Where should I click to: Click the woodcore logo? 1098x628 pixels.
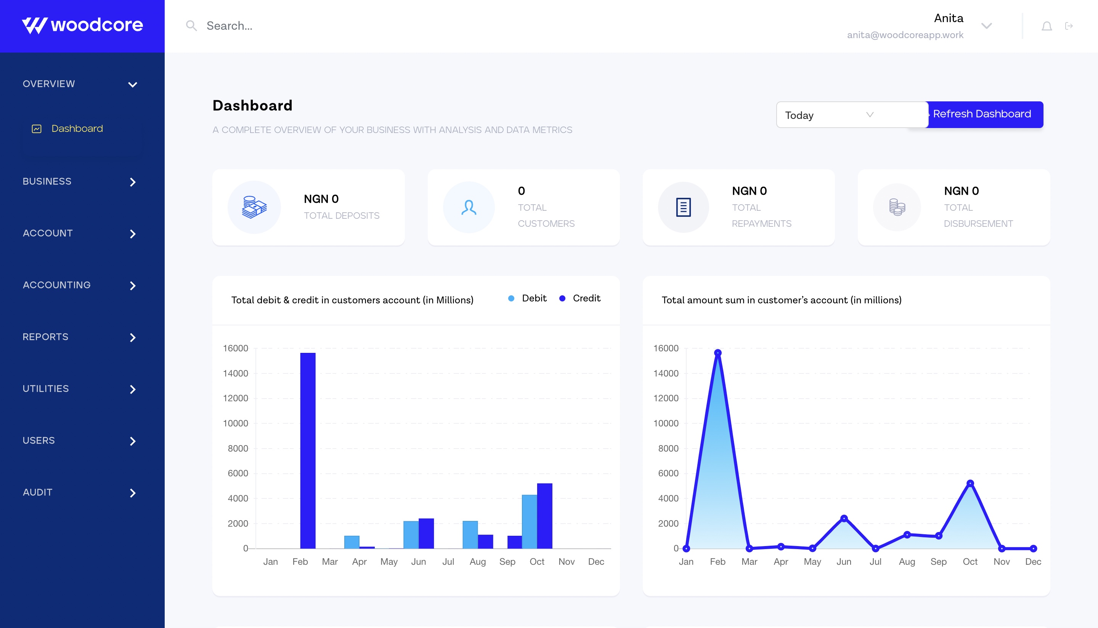point(82,26)
